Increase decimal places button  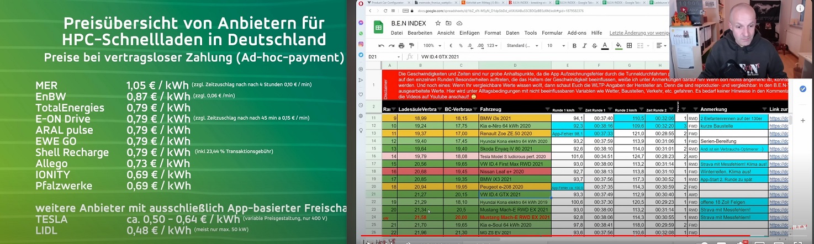pyautogui.click(x=481, y=46)
